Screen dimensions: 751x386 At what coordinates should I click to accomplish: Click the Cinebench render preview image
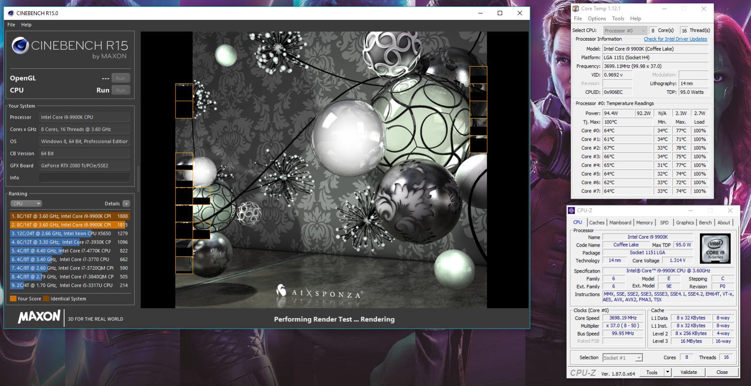tap(334, 169)
